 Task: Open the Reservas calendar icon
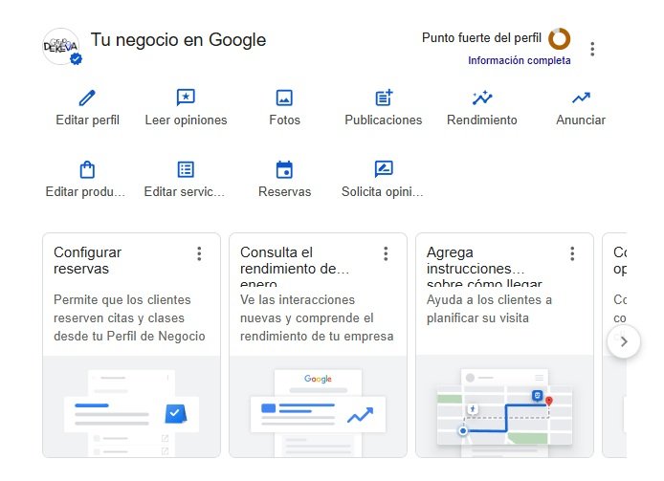tap(284, 169)
